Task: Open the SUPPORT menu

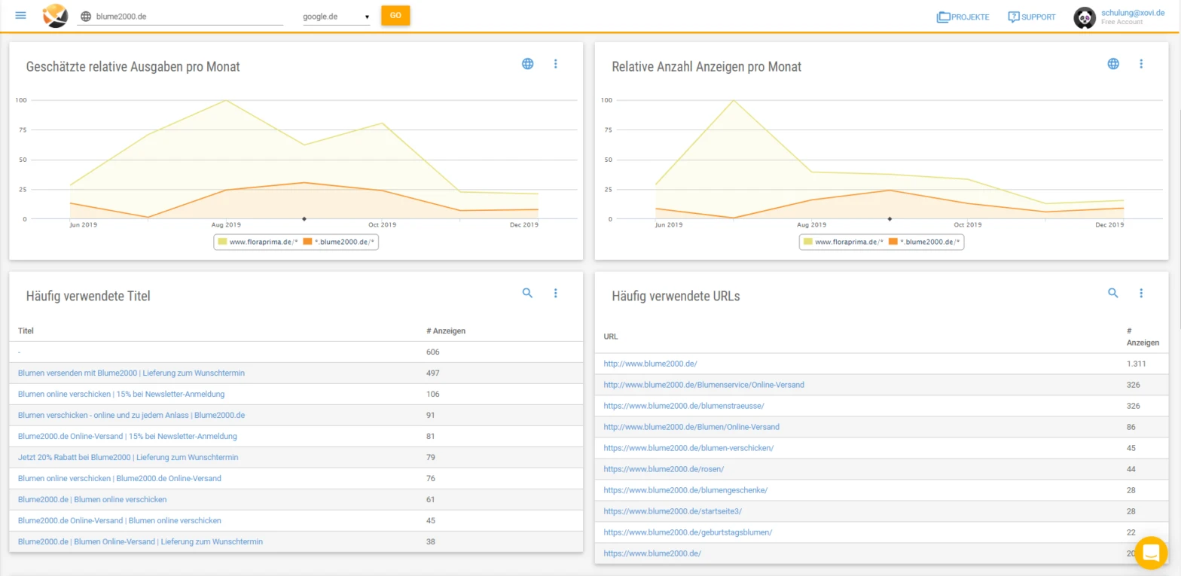Action: (1031, 17)
